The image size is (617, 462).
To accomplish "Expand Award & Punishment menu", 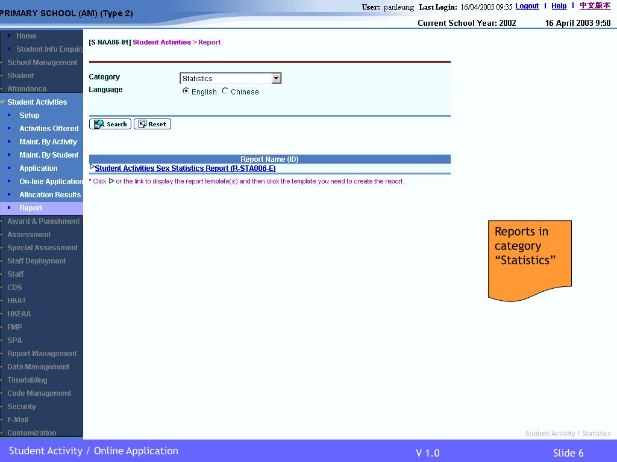I will pyautogui.click(x=43, y=221).
